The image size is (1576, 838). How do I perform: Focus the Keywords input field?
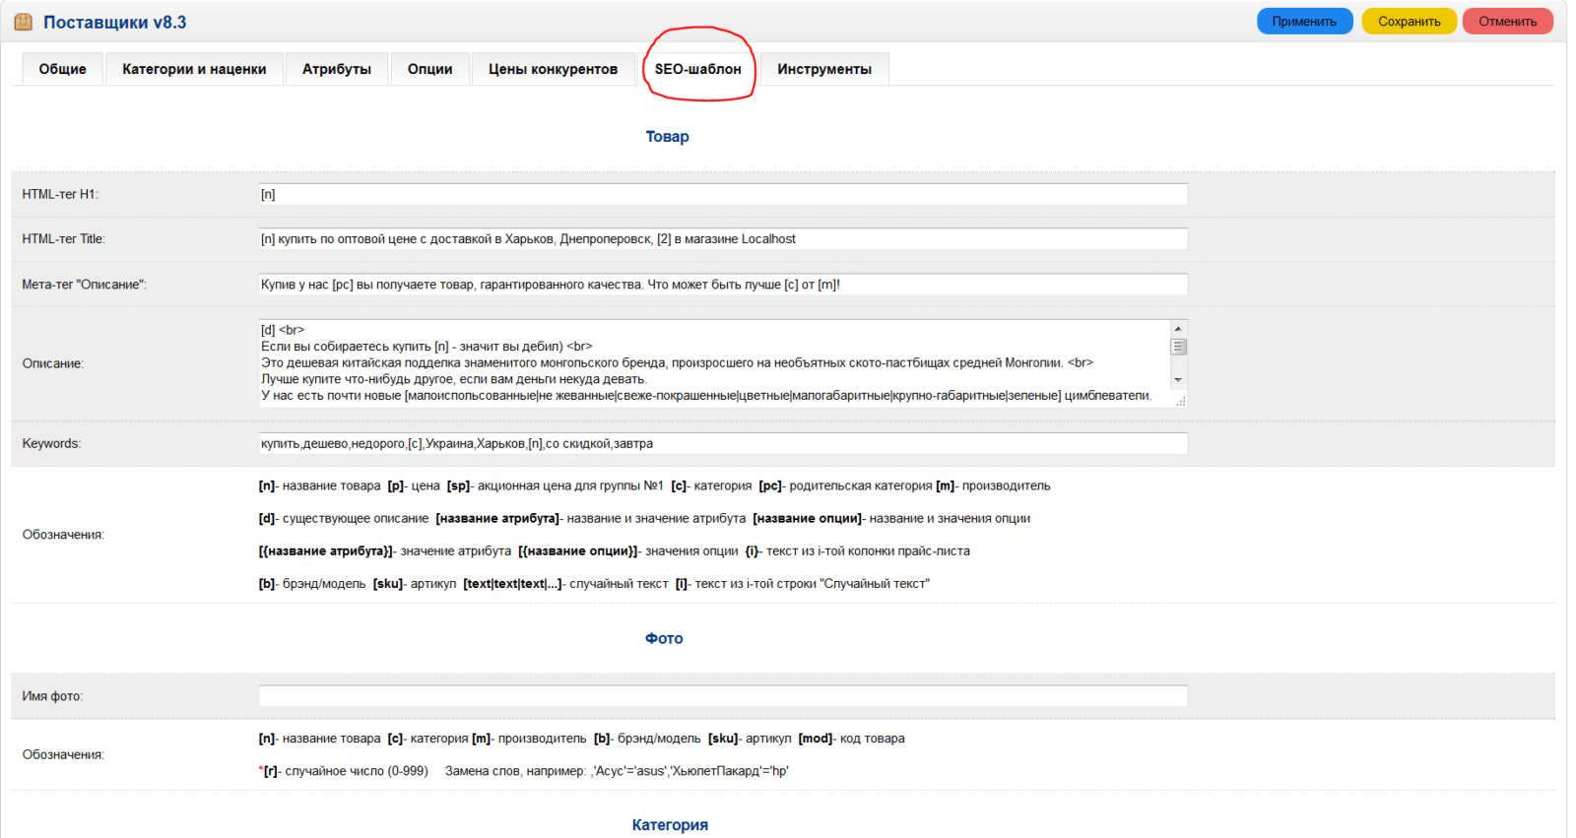[722, 444]
